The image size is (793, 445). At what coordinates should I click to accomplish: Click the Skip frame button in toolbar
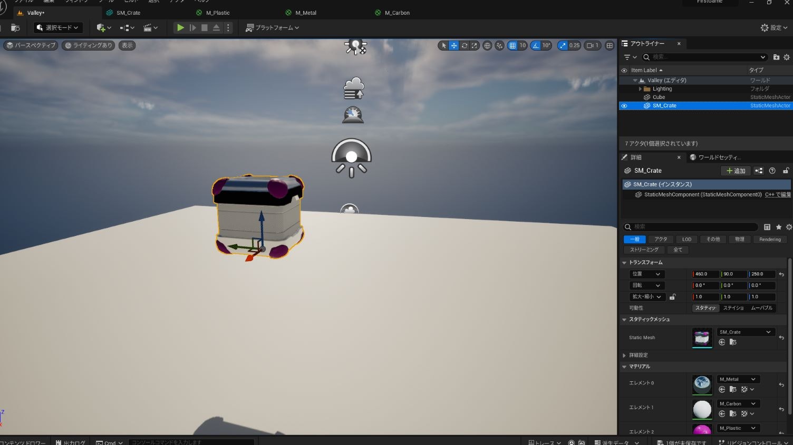[193, 27]
